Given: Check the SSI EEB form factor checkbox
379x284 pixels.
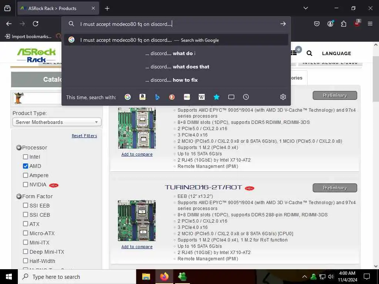Looking at the screenshot, I should pyautogui.click(x=26, y=205).
